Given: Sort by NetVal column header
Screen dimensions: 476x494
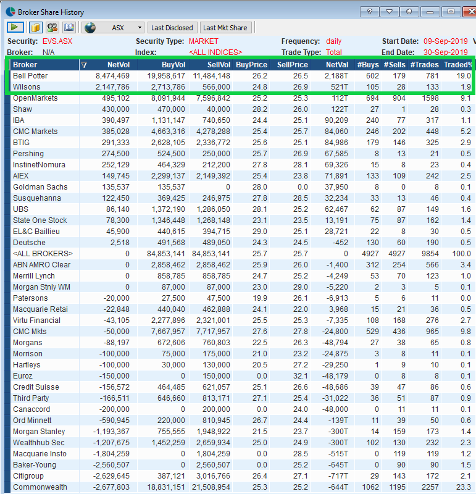Looking at the screenshot, I should 333,65.
